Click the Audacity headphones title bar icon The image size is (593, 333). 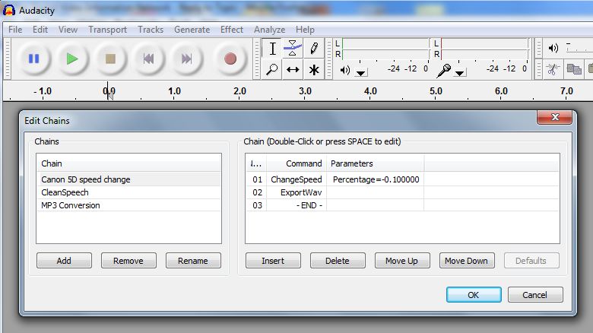click(8, 11)
